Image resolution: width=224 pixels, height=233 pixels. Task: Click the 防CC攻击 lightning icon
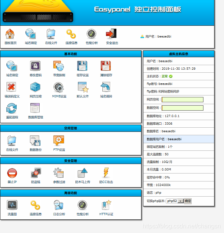[x=106, y=173]
